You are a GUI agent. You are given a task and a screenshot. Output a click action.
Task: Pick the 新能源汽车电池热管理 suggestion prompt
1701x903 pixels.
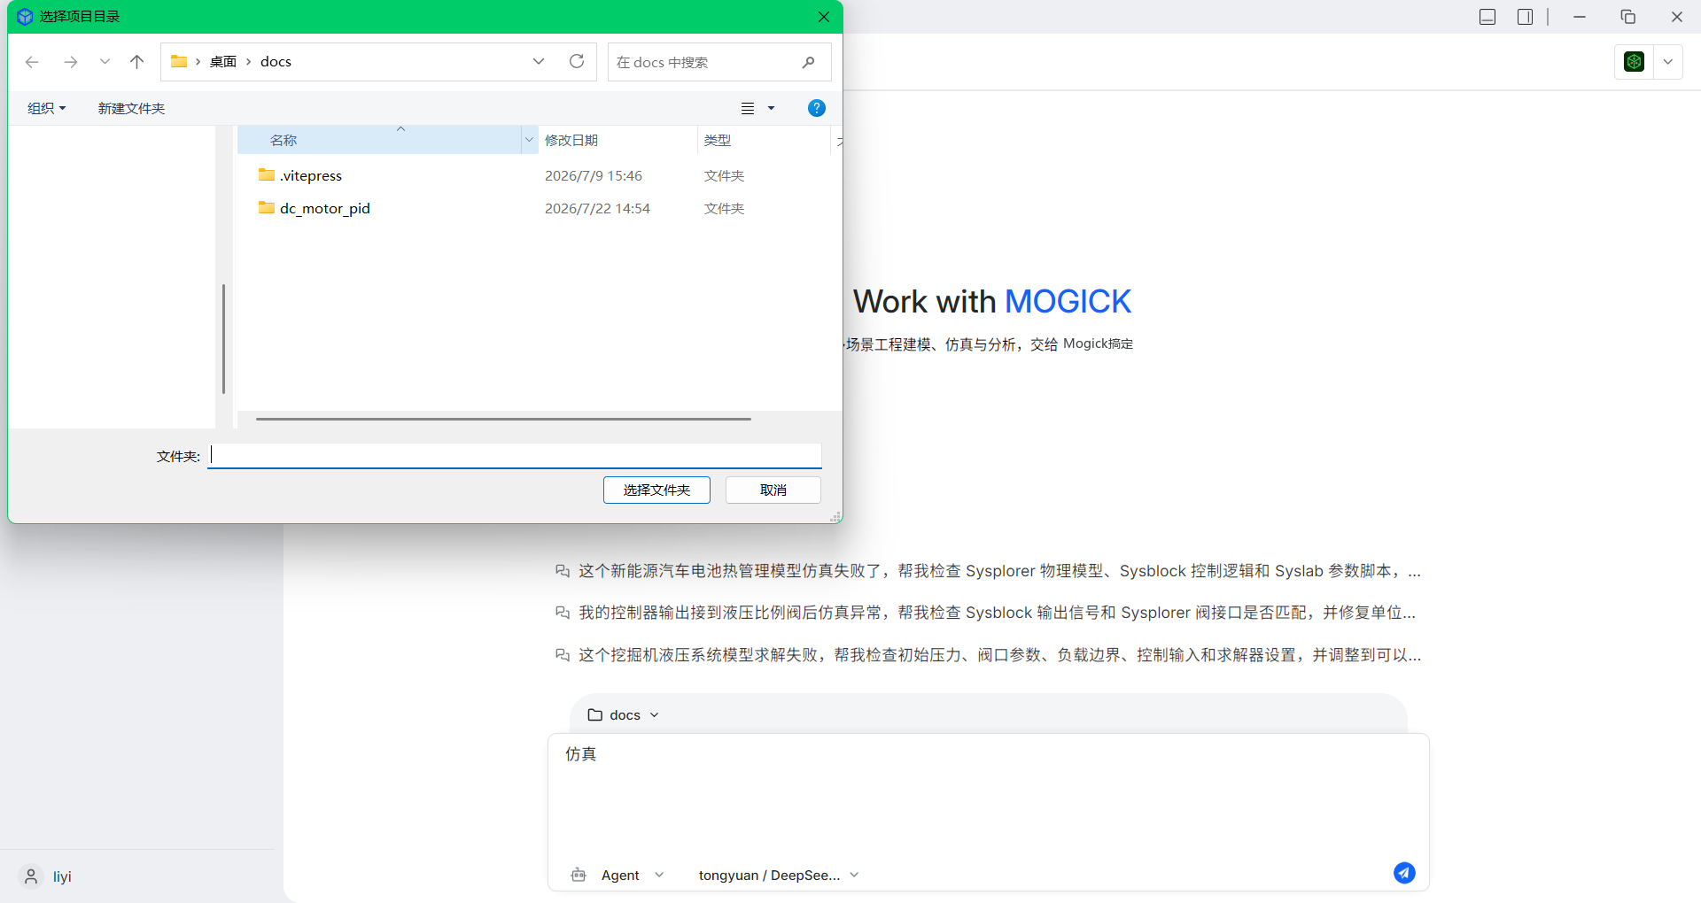point(988,571)
